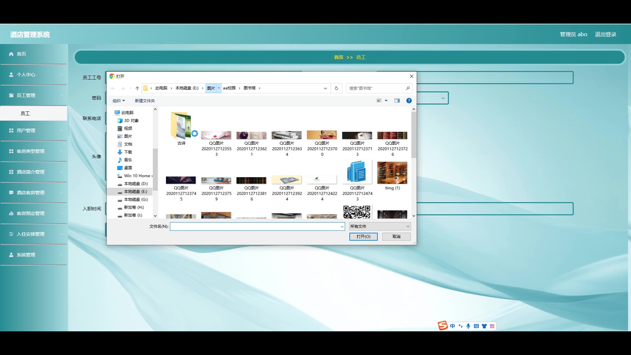Toggle the preview pane icon
This screenshot has width=631, height=355.
397,101
